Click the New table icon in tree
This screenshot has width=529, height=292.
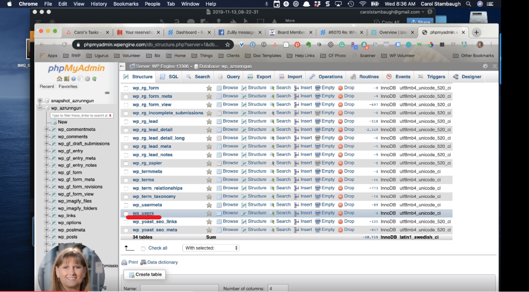pos(54,122)
